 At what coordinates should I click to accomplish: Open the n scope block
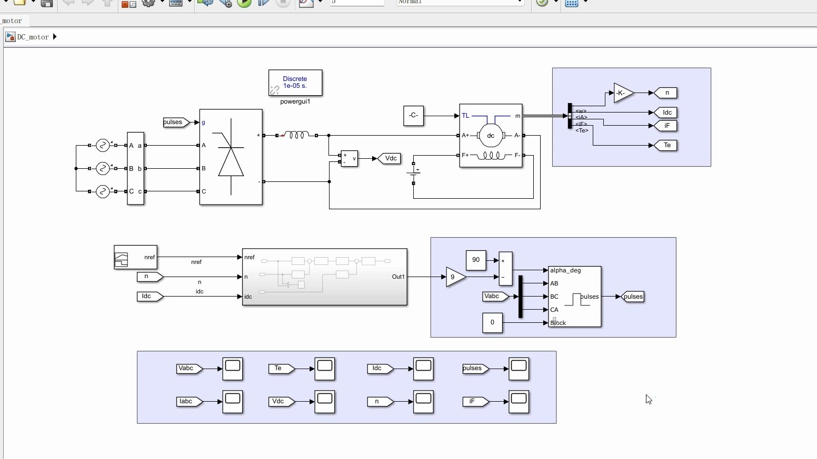[x=423, y=402]
